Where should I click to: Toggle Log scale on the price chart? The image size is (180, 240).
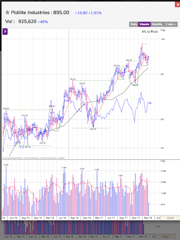pos(163,30)
